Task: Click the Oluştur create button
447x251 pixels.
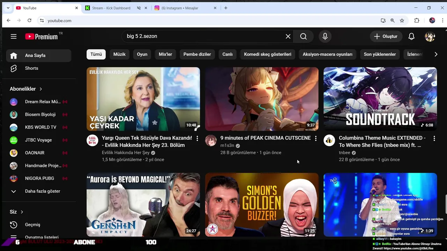Action: point(386,36)
